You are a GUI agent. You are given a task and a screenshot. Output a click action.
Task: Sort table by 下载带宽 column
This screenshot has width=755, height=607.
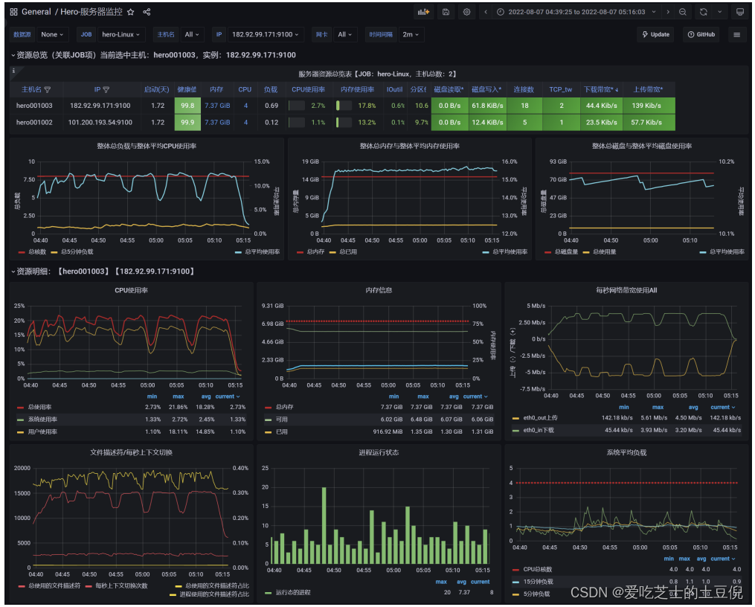pos(601,89)
